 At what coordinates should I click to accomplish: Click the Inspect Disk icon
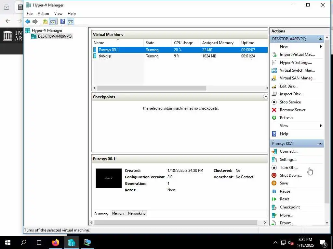point(274,94)
